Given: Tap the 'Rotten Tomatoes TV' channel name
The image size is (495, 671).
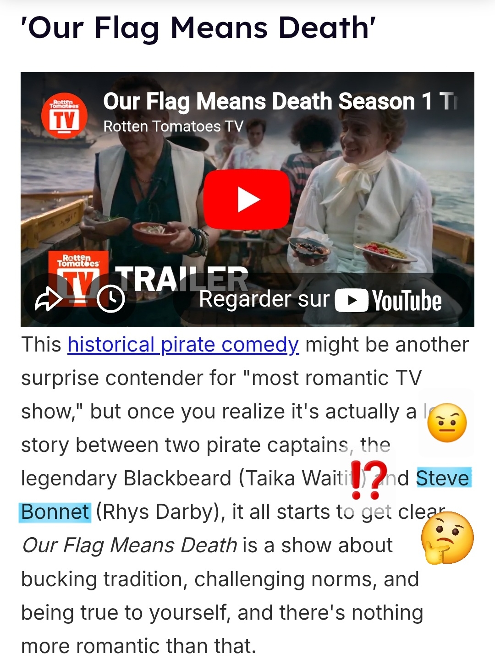Looking at the screenshot, I should point(173,126).
